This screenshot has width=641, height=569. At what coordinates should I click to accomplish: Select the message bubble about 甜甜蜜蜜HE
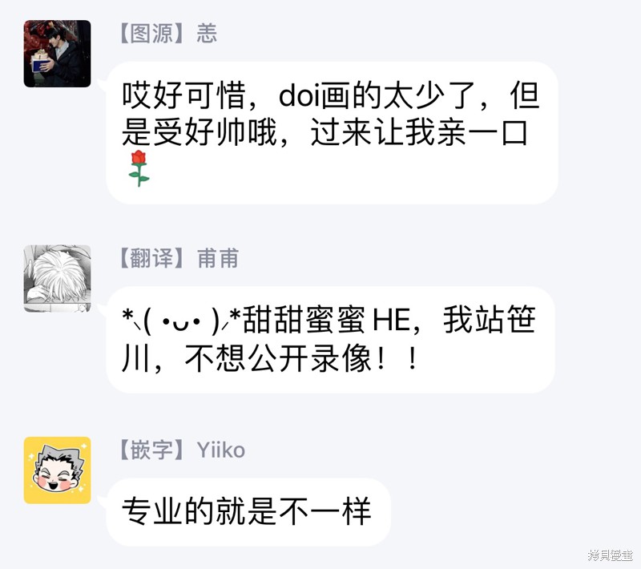(x=330, y=340)
